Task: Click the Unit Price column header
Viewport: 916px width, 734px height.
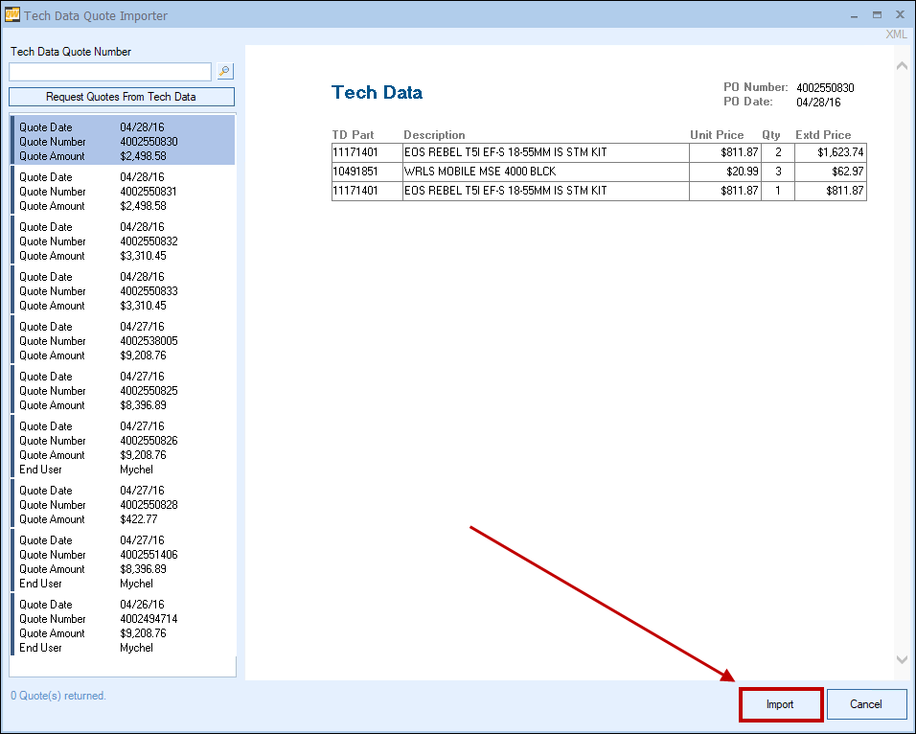Action: pyautogui.click(x=717, y=135)
